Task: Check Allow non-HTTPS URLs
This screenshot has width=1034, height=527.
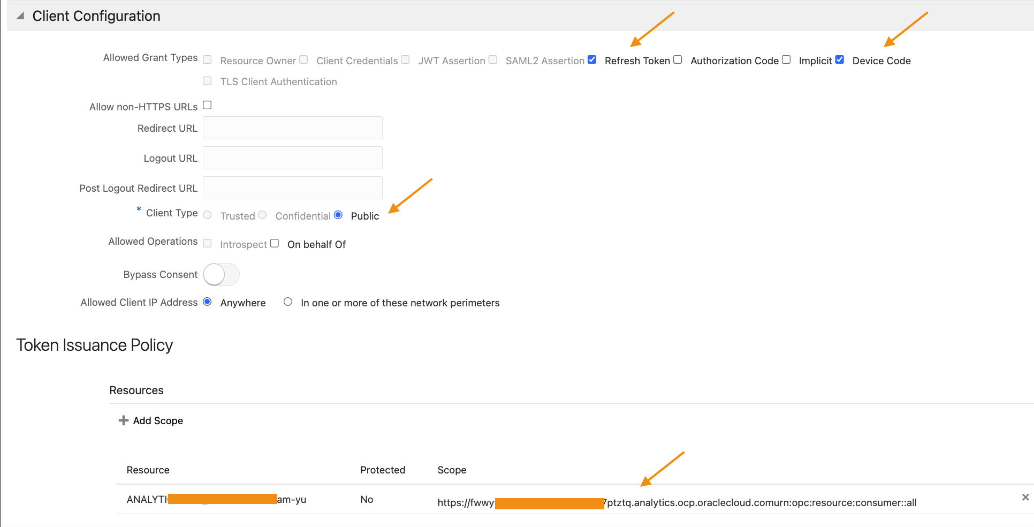Action: (x=207, y=104)
